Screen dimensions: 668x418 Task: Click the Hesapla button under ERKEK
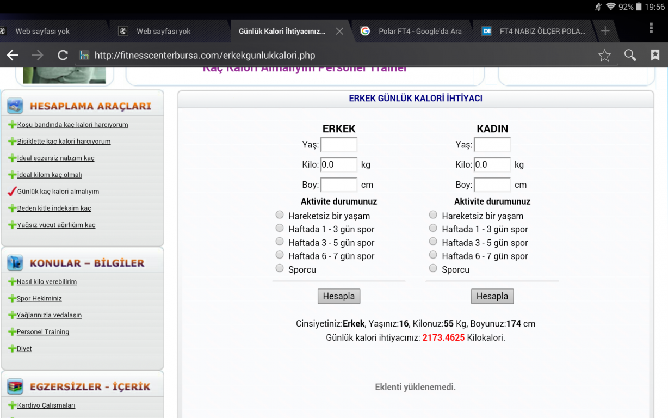(x=339, y=296)
